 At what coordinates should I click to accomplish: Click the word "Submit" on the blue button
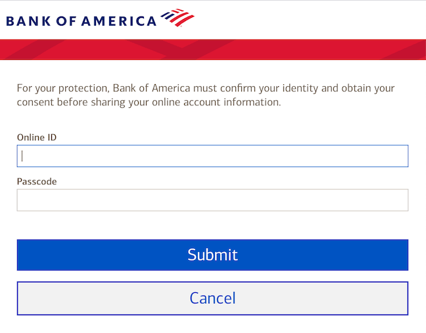click(x=212, y=255)
